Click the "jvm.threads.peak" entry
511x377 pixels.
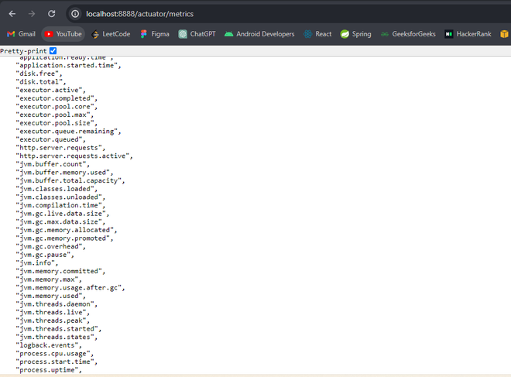53,320
